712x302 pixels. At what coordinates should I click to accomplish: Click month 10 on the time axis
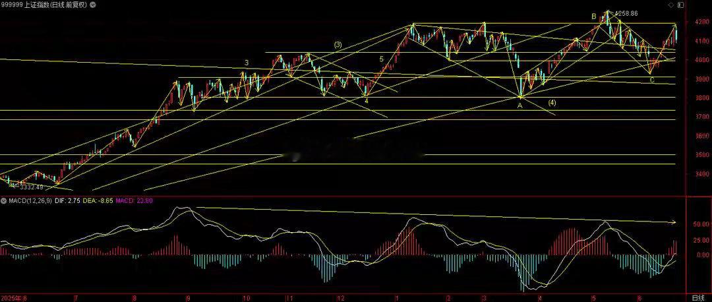point(246,298)
